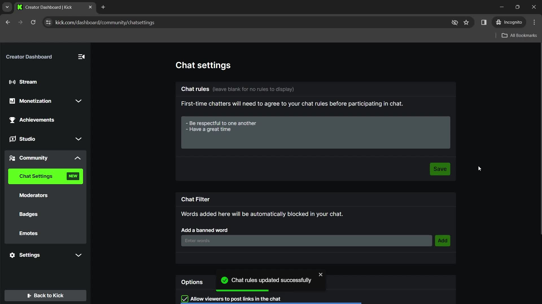Click the Settings sidebar icon
The height and width of the screenshot is (304, 542).
13,255
